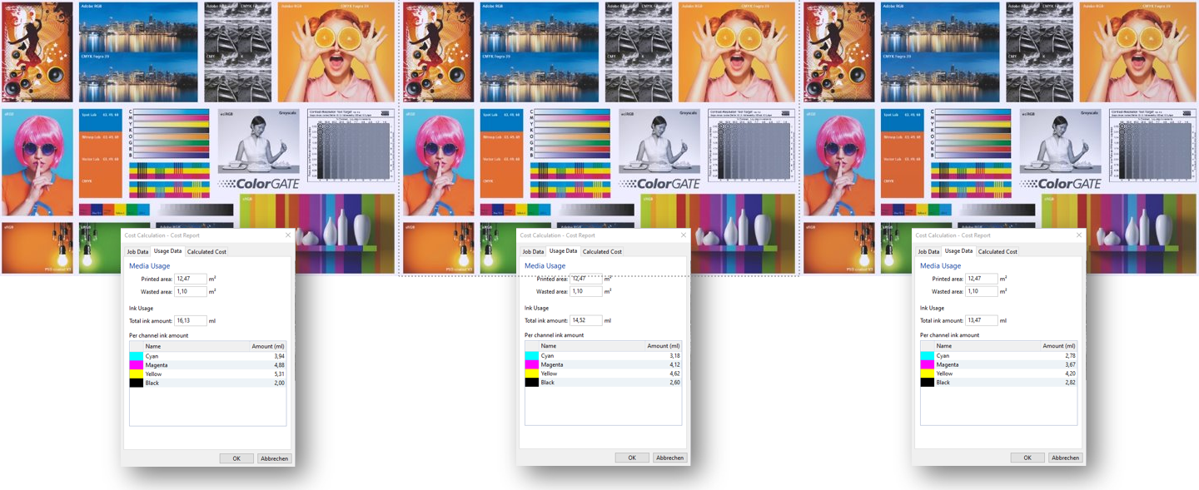This screenshot has width=1199, height=490.
Task: Close the Cost Report dialog showing 13,47 ml
Action: 1079,235
